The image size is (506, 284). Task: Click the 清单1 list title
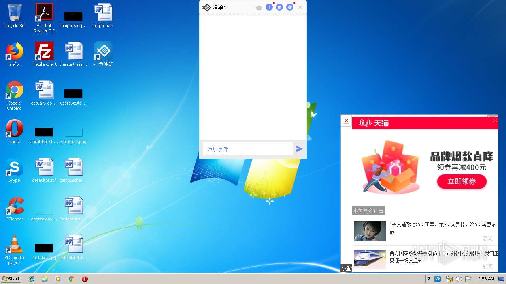coord(219,7)
